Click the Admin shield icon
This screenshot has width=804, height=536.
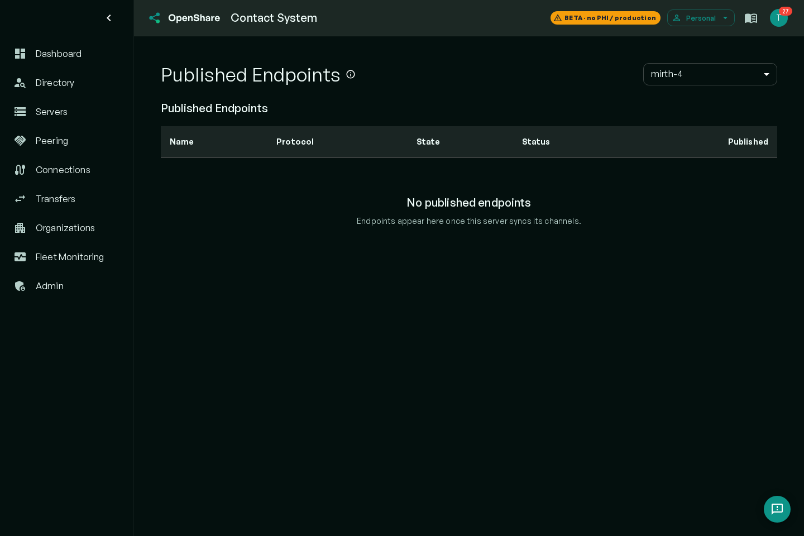click(20, 286)
